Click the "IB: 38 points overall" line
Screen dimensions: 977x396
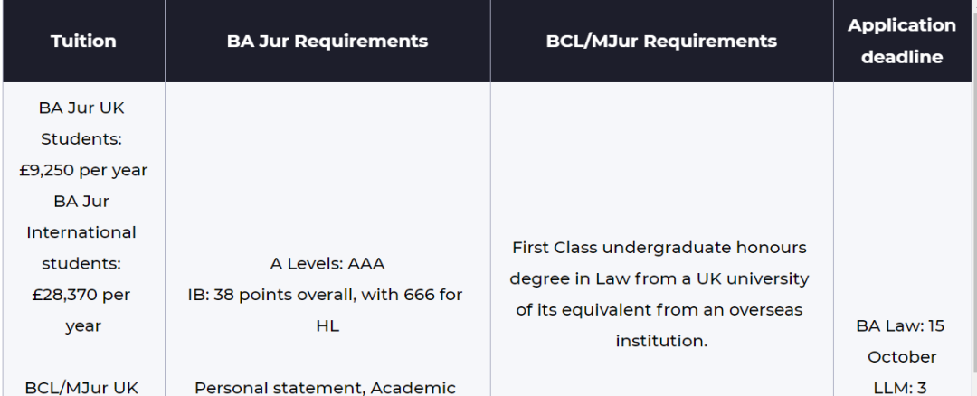click(327, 295)
